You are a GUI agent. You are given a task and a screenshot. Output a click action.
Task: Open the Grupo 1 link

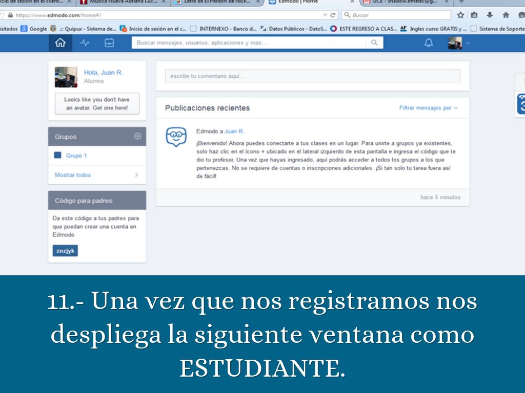pos(76,156)
